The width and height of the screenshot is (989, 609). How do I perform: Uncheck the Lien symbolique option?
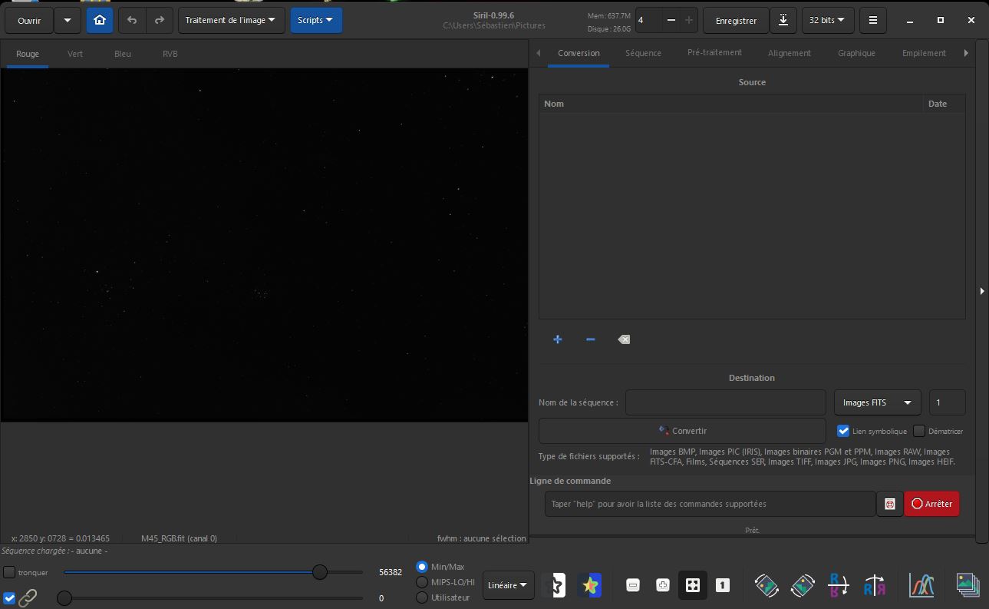point(843,431)
